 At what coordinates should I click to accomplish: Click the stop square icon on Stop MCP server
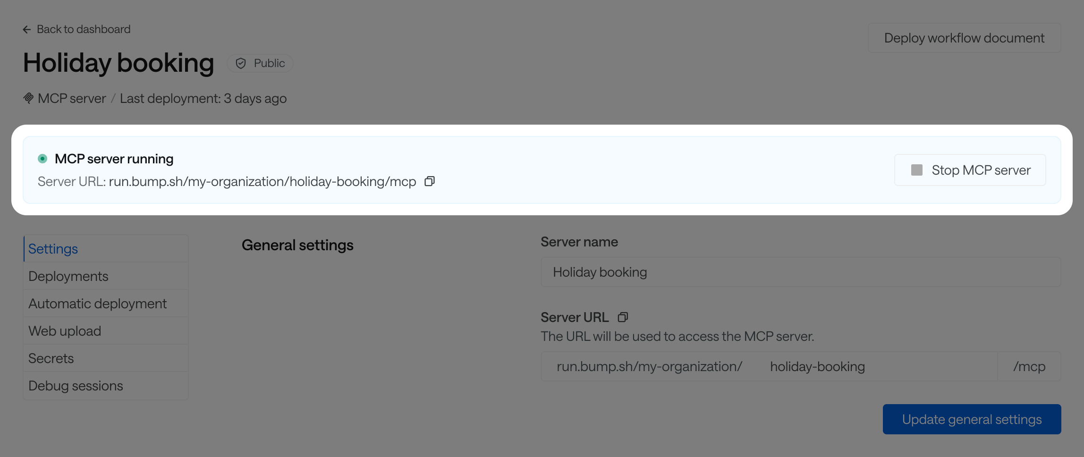pyautogui.click(x=916, y=170)
